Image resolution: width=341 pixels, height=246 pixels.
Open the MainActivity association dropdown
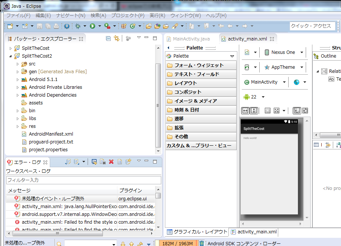coord(284,82)
